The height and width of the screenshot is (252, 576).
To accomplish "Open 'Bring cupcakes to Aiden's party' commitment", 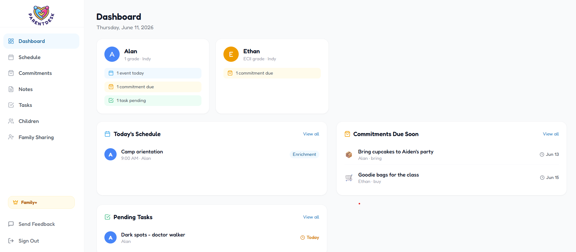I will (396, 152).
